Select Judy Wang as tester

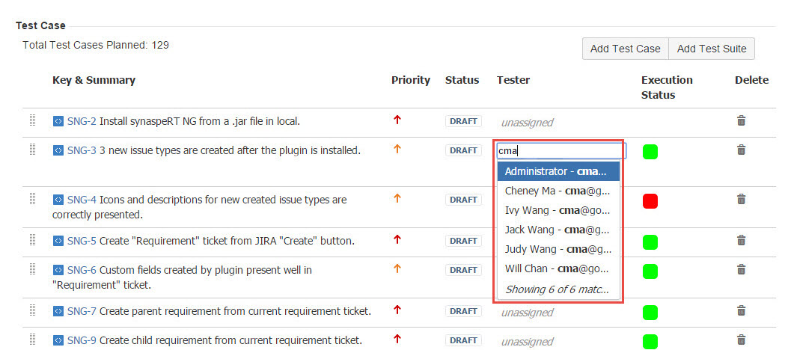pos(558,249)
